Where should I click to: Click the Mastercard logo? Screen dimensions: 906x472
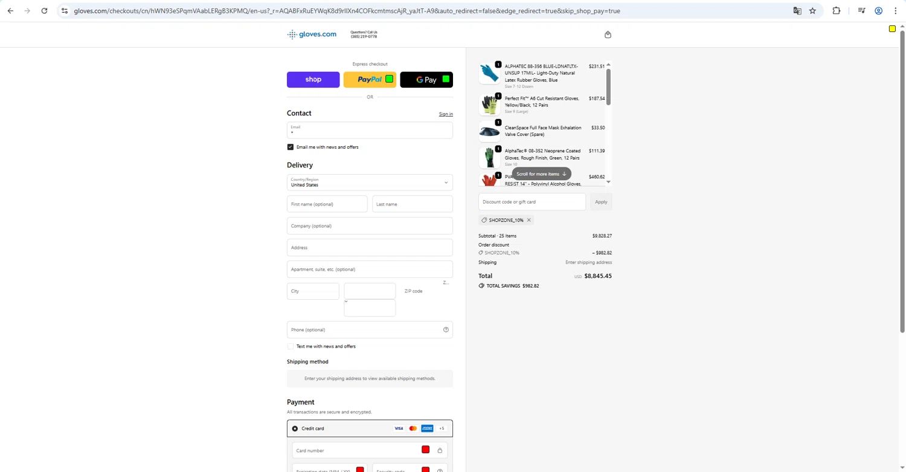pos(413,428)
